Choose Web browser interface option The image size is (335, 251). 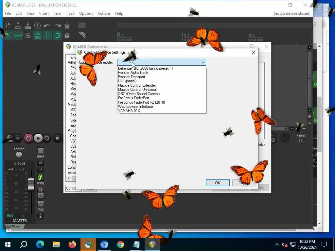coord(162,107)
